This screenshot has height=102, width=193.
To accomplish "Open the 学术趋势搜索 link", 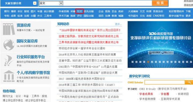I will [x=147, y=99].
